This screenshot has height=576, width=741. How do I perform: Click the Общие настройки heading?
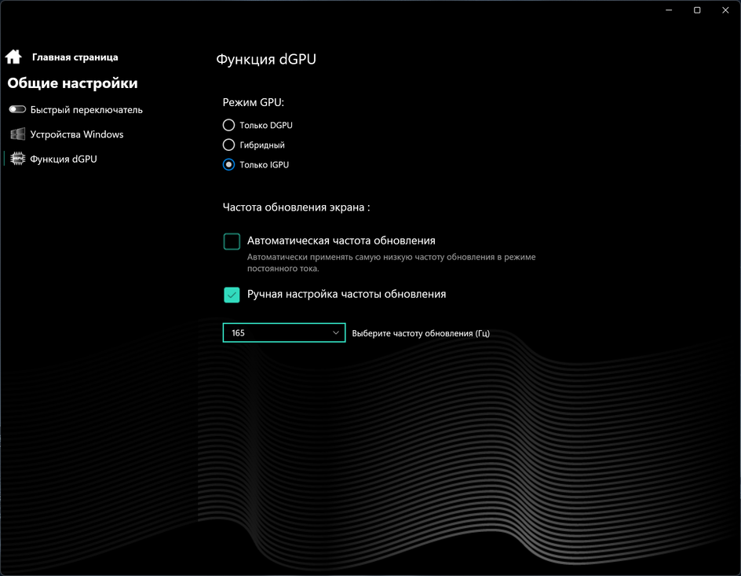(x=72, y=83)
